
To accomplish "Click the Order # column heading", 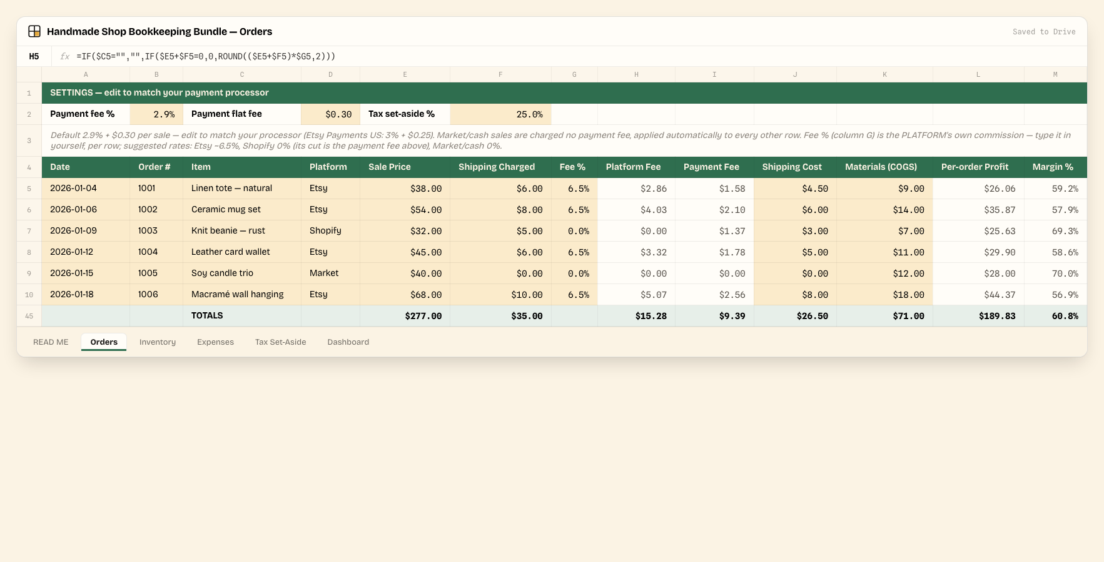I will coord(156,167).
